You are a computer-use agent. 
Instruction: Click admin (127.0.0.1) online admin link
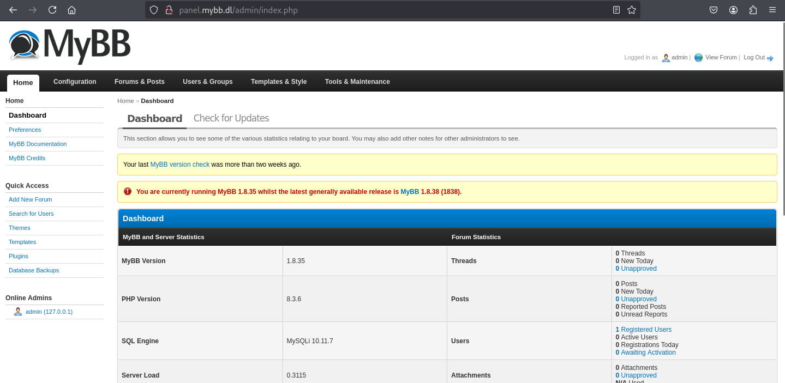pos(49,312)
